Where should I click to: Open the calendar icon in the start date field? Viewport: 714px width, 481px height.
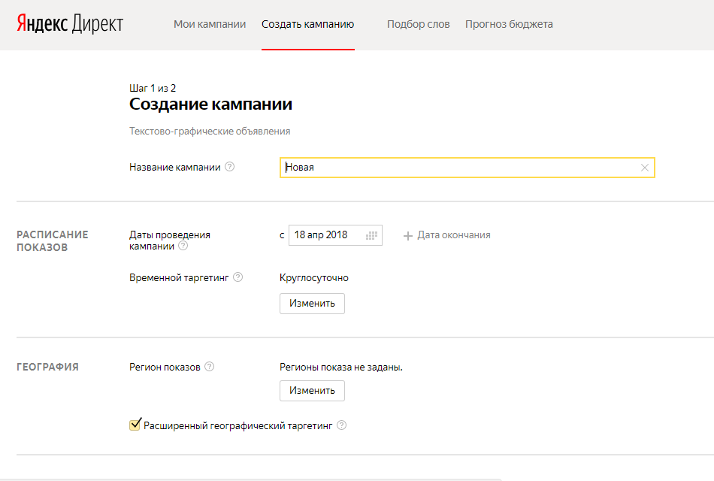pyautogui.click(x=371, y=235)
